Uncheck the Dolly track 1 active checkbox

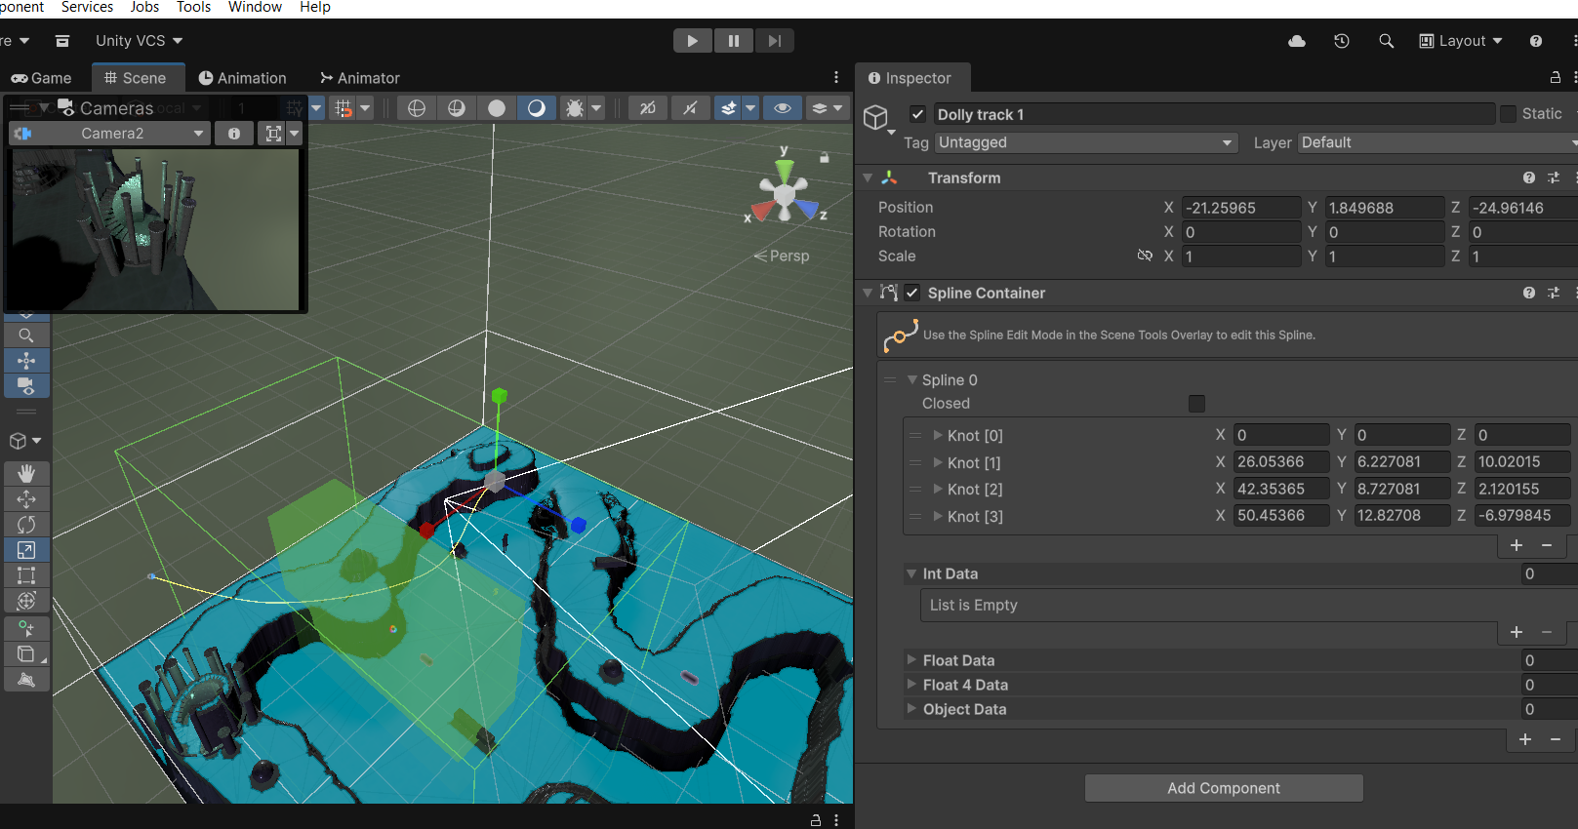(x=917, y=114)
